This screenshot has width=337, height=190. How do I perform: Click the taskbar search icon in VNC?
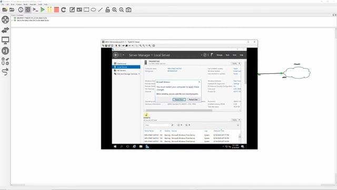(122, 147)
